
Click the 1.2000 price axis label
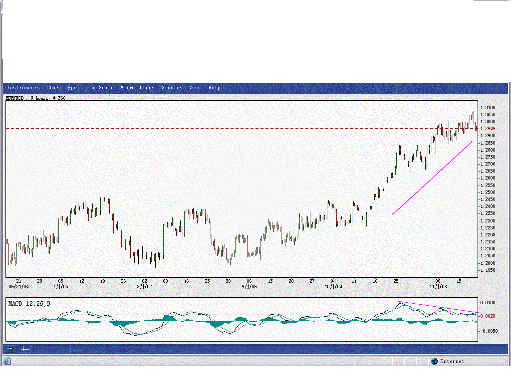click(488, 263)
